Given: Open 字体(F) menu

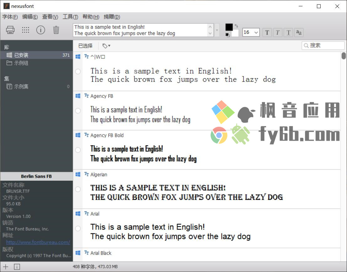Looking at the screenshot, I should (x=10, y=17).
